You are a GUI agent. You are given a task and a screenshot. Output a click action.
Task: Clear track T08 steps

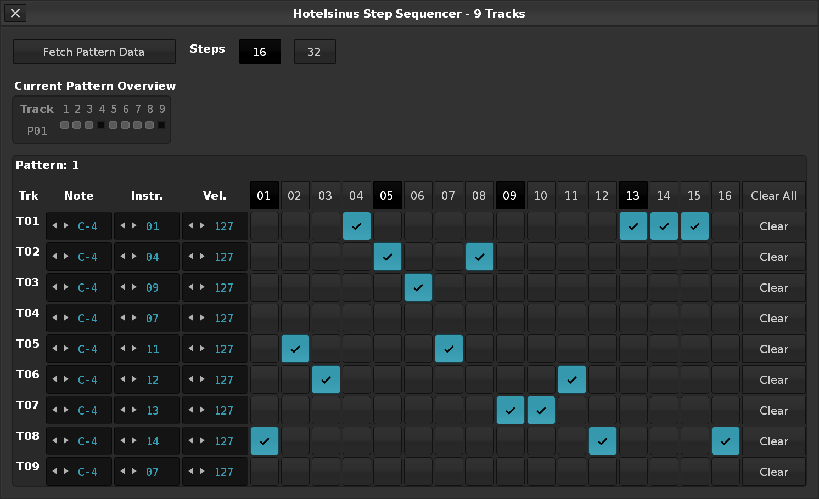774,441
